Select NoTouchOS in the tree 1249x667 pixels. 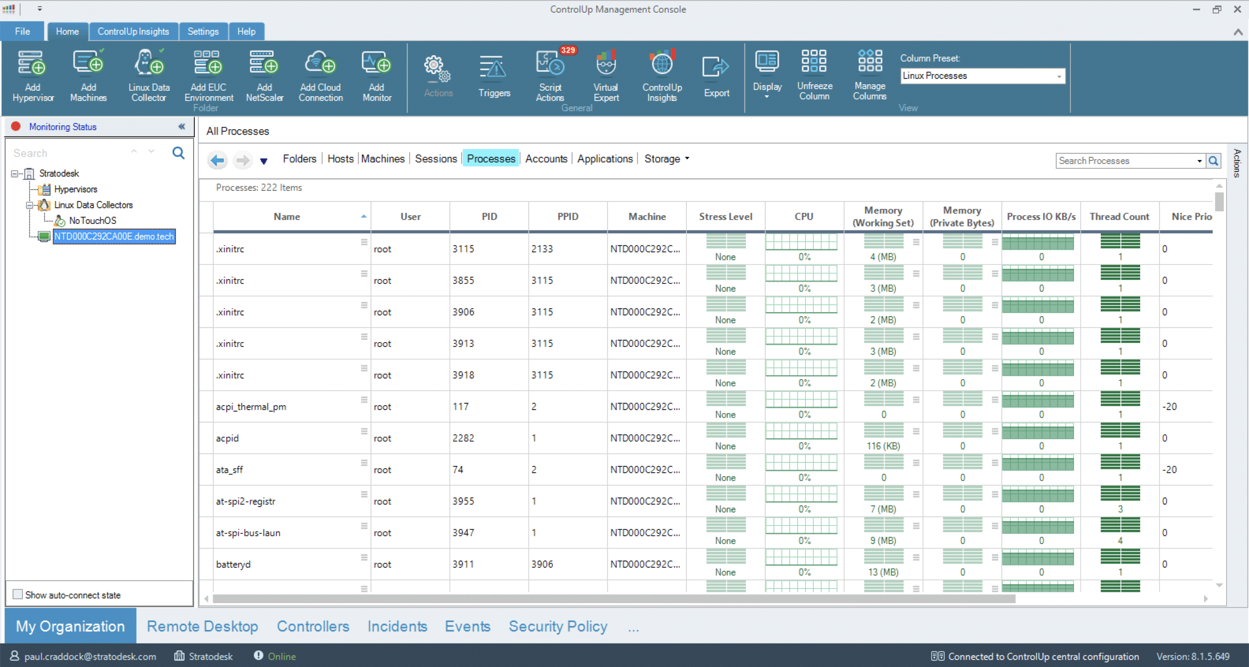92,221
